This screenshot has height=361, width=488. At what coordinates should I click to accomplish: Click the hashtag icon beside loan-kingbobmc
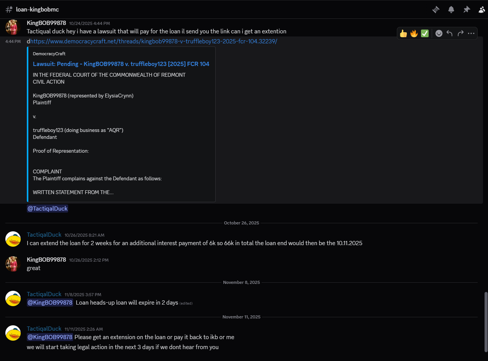pyautogui.click(x=8, y=9)
